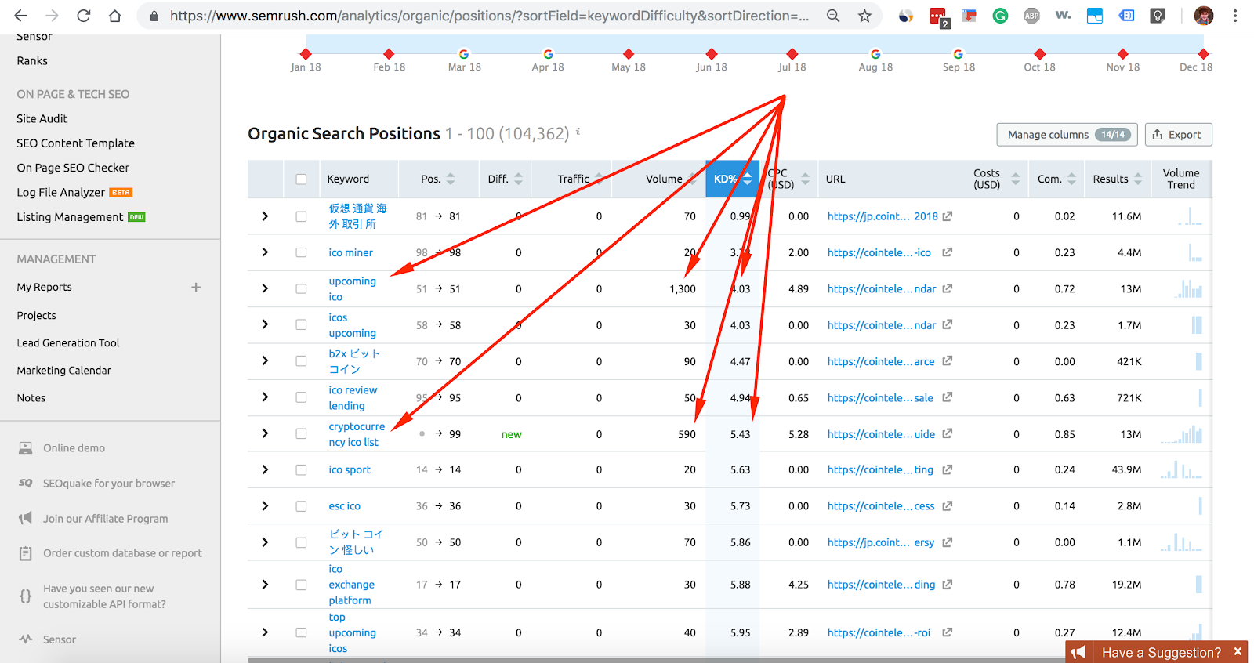The height and width of the screenshot is (663, 1254).
Task: Check the box for 'ico exchange platform' row
Action: 301,585
